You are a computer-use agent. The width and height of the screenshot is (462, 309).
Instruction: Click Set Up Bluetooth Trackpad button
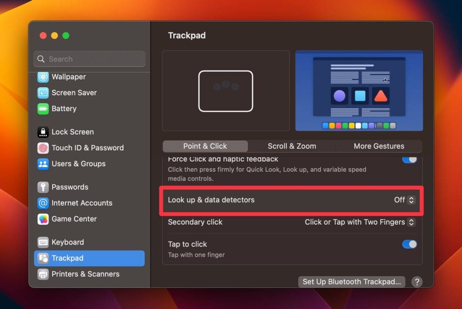[351, 282]
